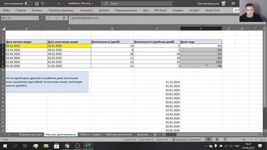Open the Undo history dropdown arrow

pyautogui.click(x=46, y=4)
